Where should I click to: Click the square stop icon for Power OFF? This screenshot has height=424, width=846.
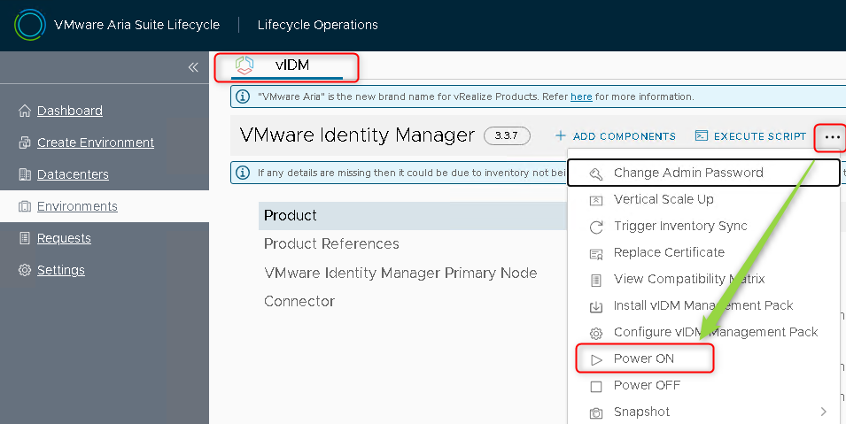pos(596,386)
